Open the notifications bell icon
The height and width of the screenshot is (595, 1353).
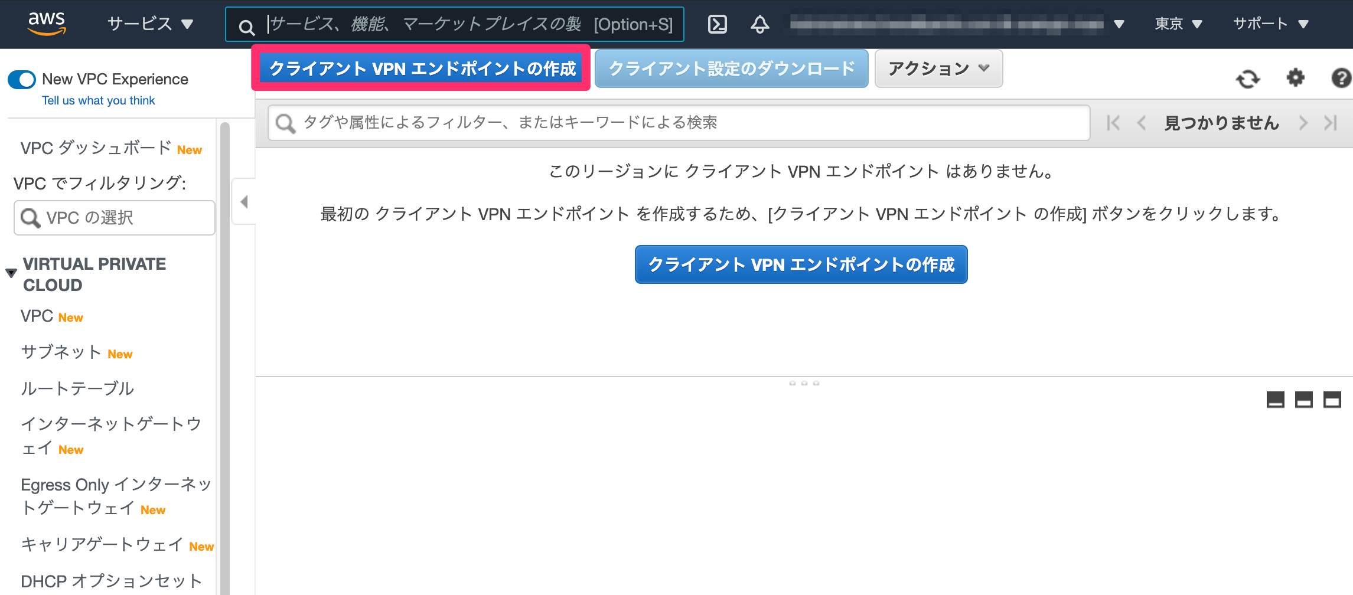760,24
